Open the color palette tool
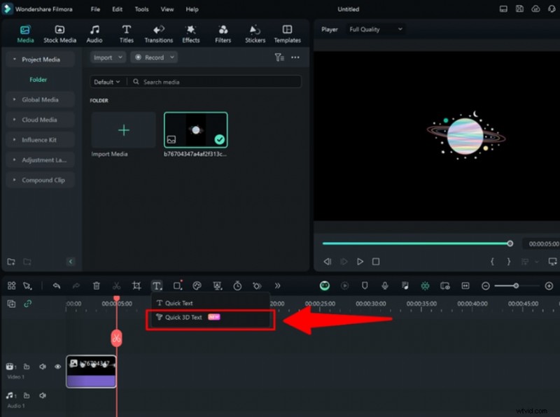This screenshot has width=560, height=417. point(197,285)
